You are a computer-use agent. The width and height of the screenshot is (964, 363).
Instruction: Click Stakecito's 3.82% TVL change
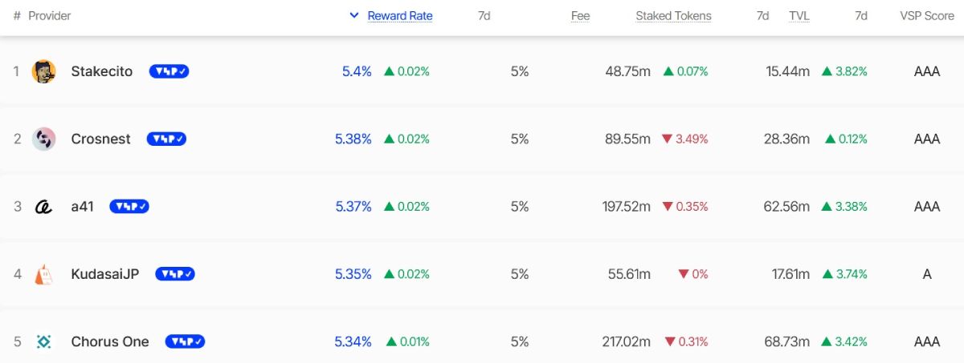(844, 71)
